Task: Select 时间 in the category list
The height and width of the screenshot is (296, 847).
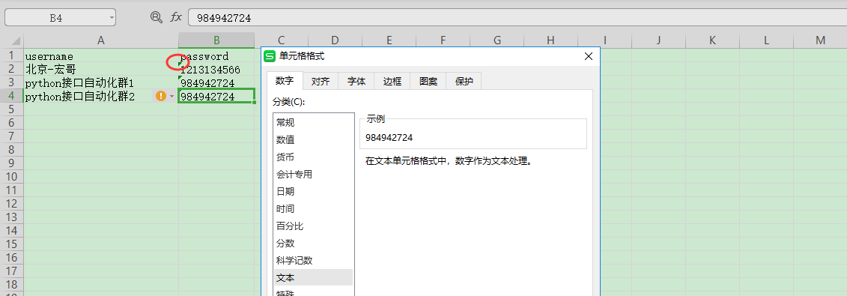Action: (x=313, y=209)
